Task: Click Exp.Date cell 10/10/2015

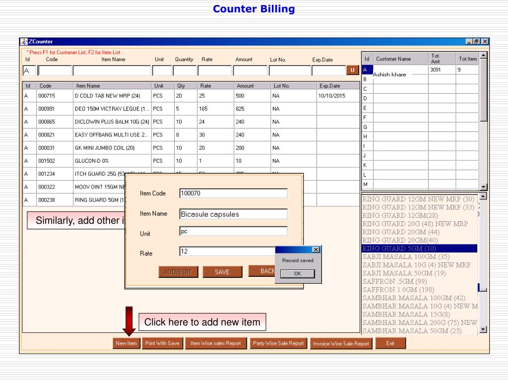Action: [x=338, y=96]
